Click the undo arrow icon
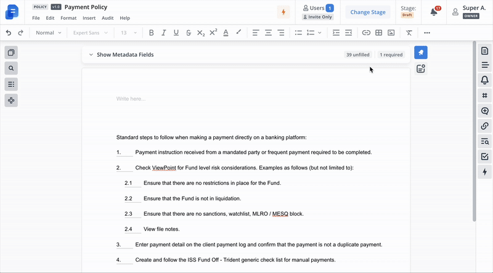The height and width of the screenshot is (273, 493). point(9,33)
